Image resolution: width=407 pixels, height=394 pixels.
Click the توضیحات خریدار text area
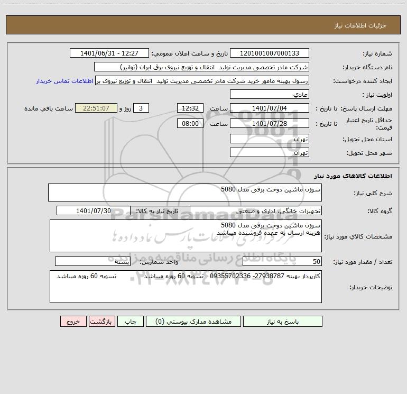tap(186, 287)
